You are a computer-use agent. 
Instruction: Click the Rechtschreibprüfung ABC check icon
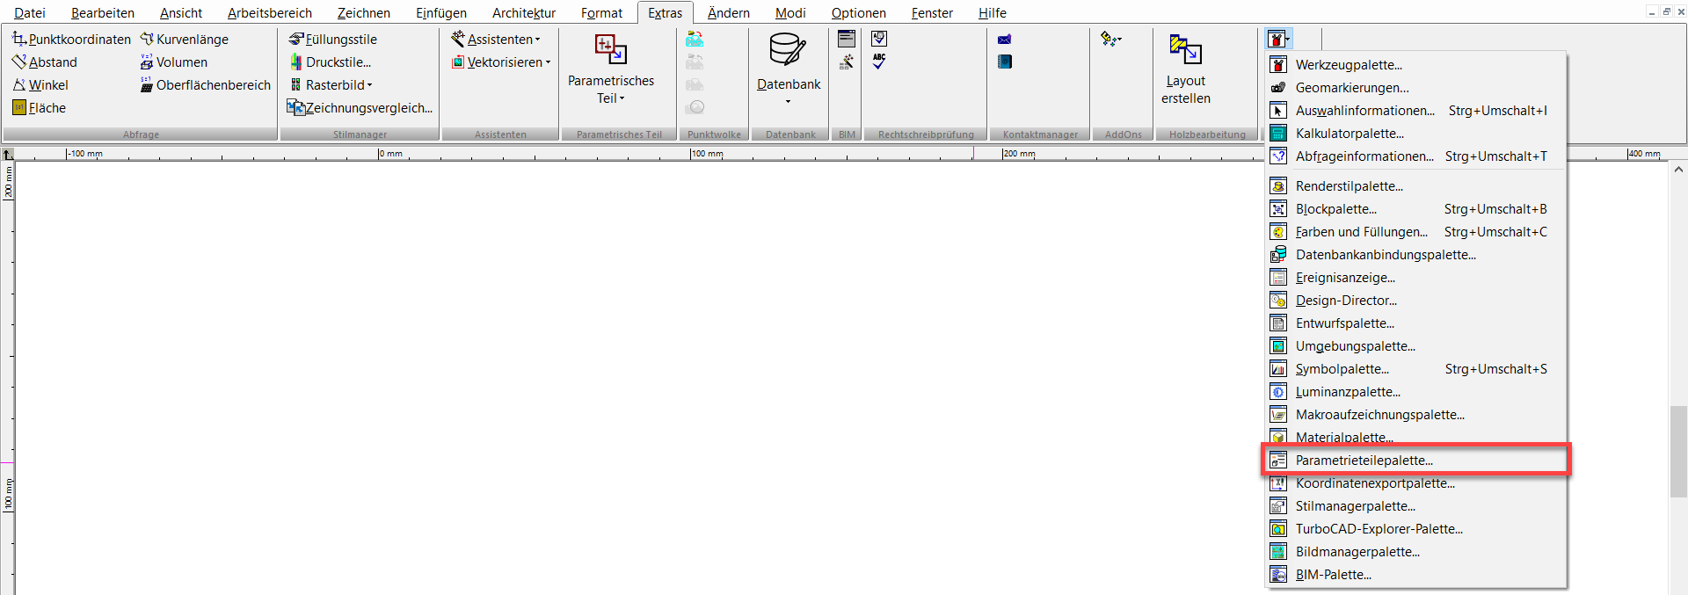coord(879,62)
